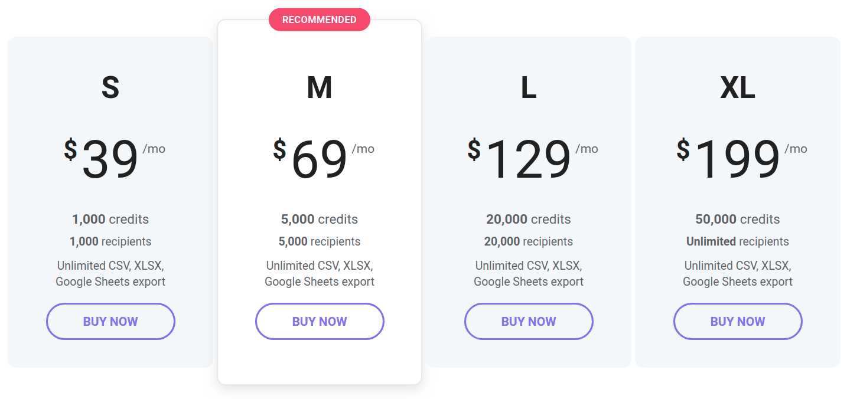Click the RECOMMENDED badge
The width and height of the screenshot is (847, 399).
coord(320,19)
